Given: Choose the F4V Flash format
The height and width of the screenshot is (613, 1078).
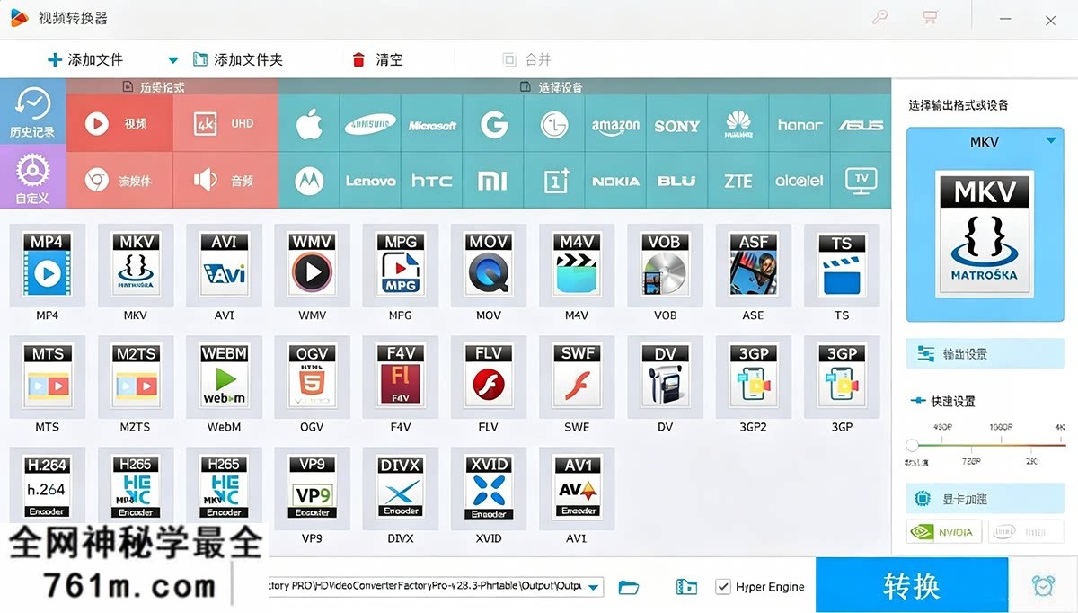Looking at the screenshot, I should pos(400,376).
